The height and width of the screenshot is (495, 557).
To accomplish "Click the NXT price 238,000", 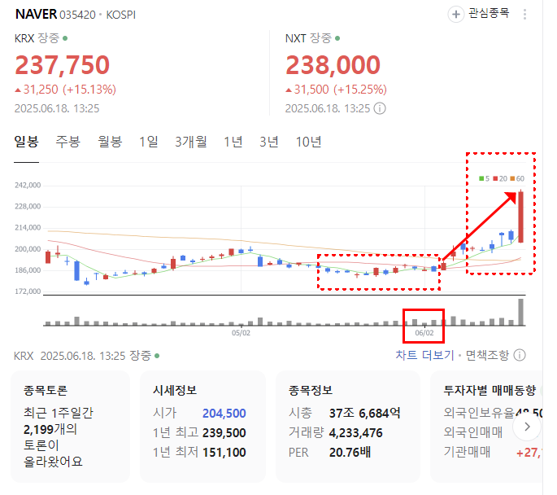I will pyautogui.click(x=333, y=65).
